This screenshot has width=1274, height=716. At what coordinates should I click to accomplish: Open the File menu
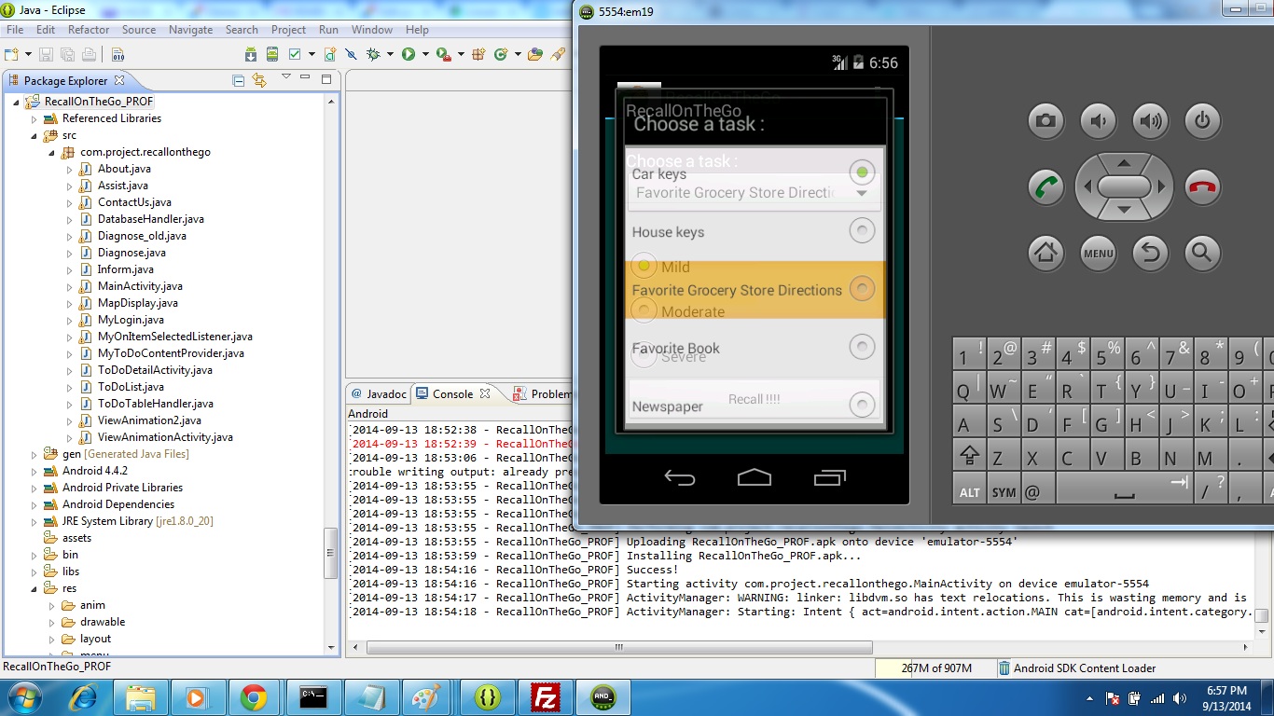tap(15, 30)
